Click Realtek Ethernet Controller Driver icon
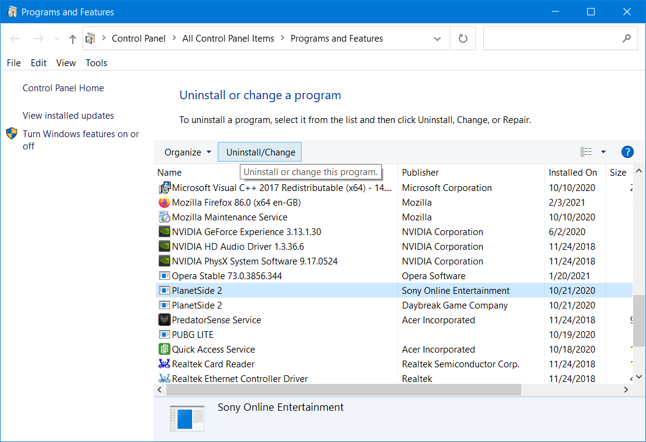This screenshot has width=646, height=442. click(x=165, y=378)
